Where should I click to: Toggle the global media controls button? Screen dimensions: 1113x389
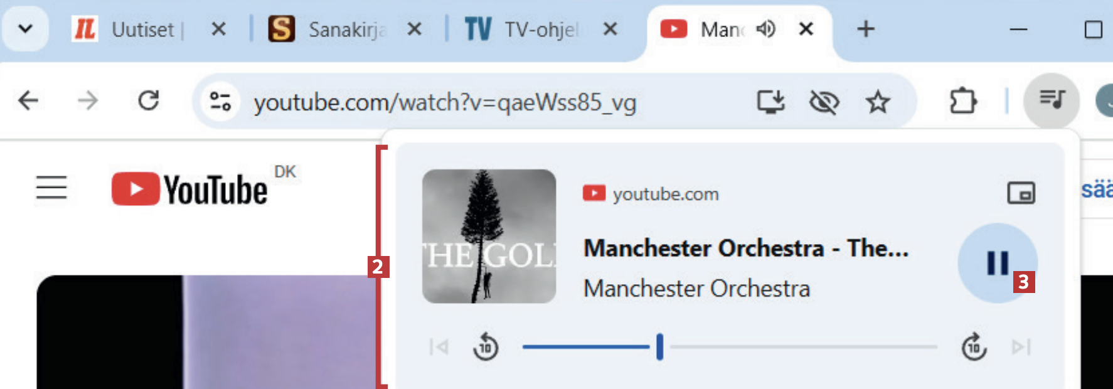[x=1052, y=100]
